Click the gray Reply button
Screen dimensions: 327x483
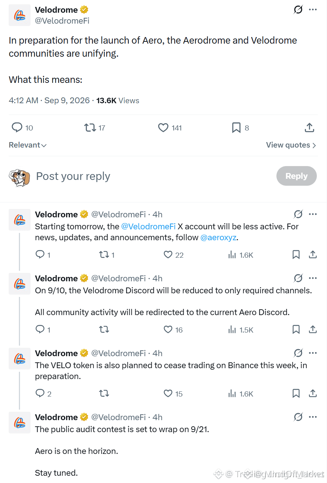(296, 176)
